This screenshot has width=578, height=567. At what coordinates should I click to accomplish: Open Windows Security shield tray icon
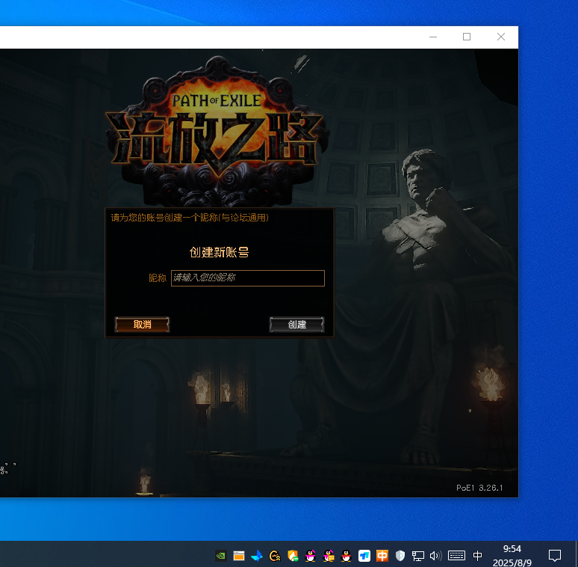400,556
